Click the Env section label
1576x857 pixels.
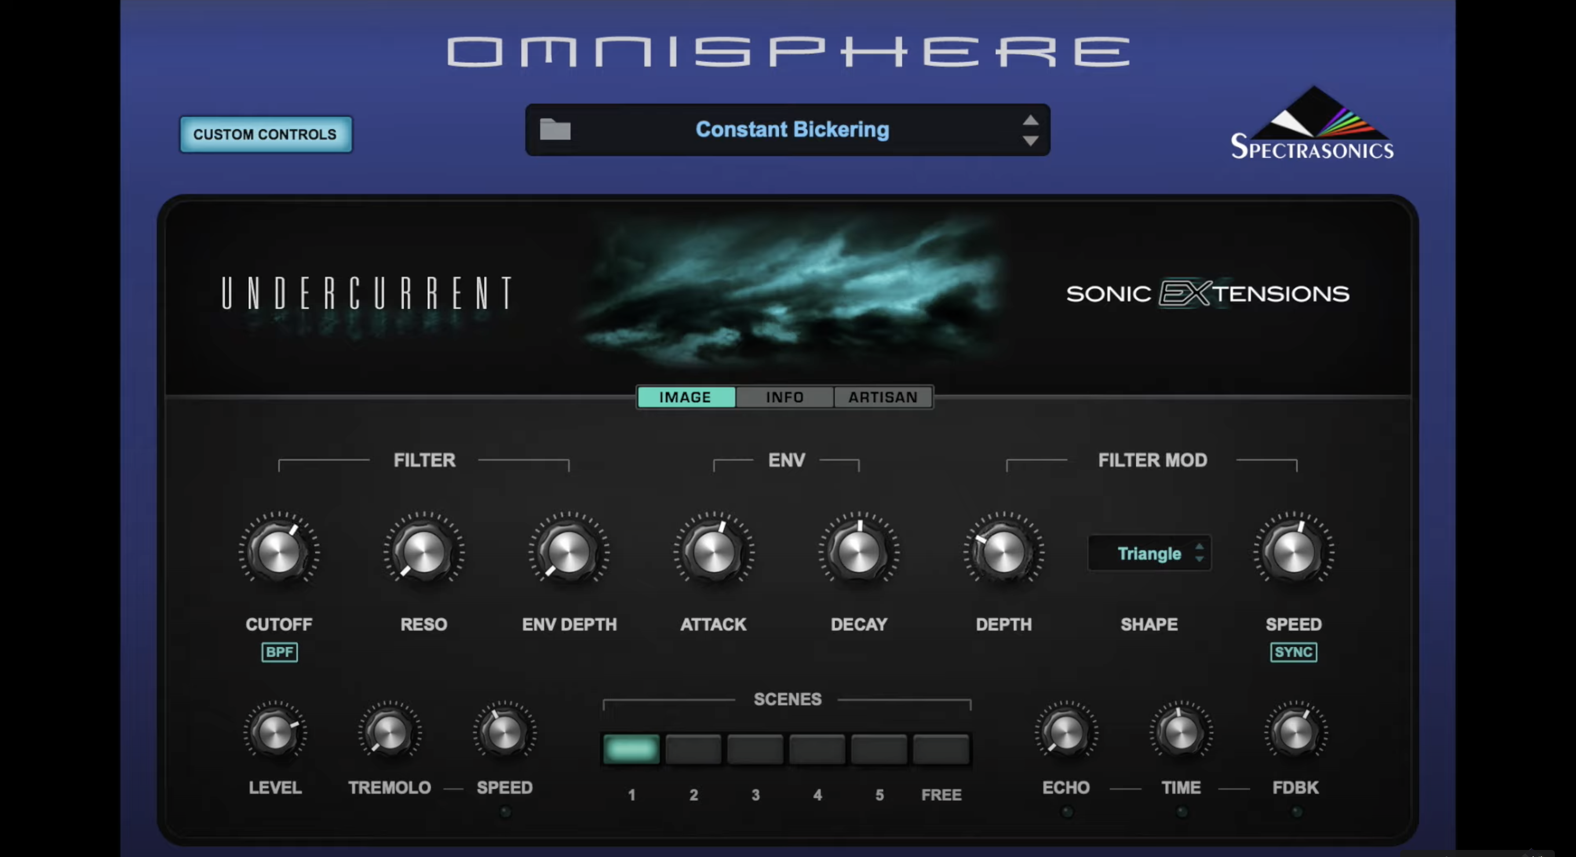point(787,460)
